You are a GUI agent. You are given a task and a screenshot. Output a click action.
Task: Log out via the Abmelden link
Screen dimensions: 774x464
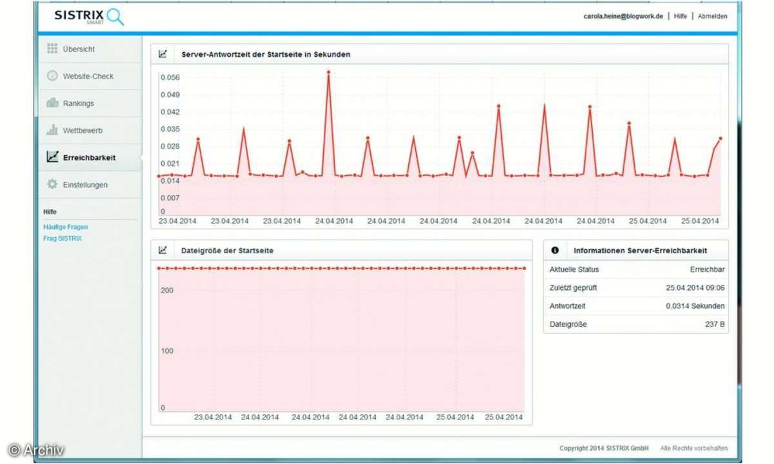713,16
